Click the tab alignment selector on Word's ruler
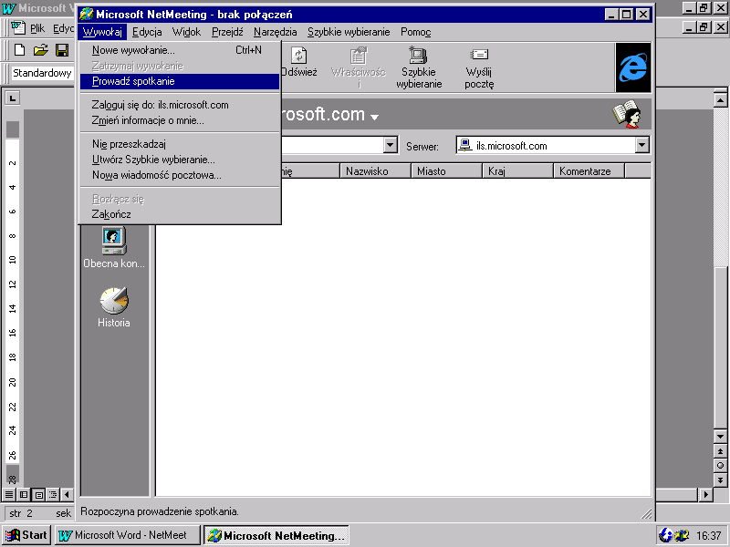Image resolution: width=730 pixels, height=547 pixels. [x=13, y=98]
